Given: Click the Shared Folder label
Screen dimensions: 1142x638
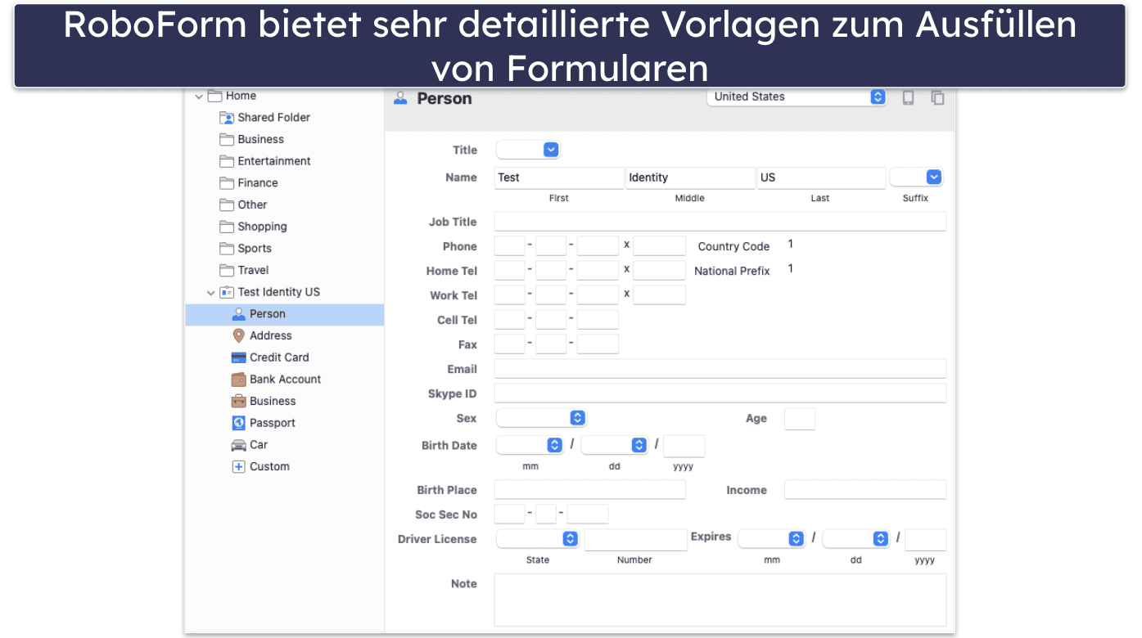Looking at the screenshot, I should pyautogui.click(x=273, y=118).
